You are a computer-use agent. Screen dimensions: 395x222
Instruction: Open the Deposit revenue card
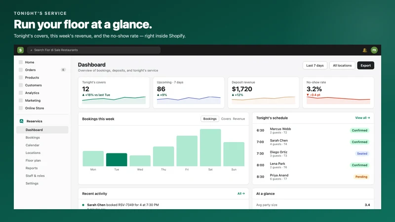pyautogui.click(x=263, y=93)
